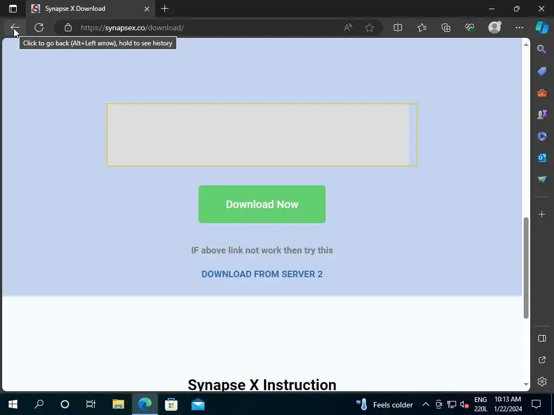Image resolution: width=554 pixels, height=415 pixels.
Task: Open Mail app from taskbar
Action: (198, 404)
